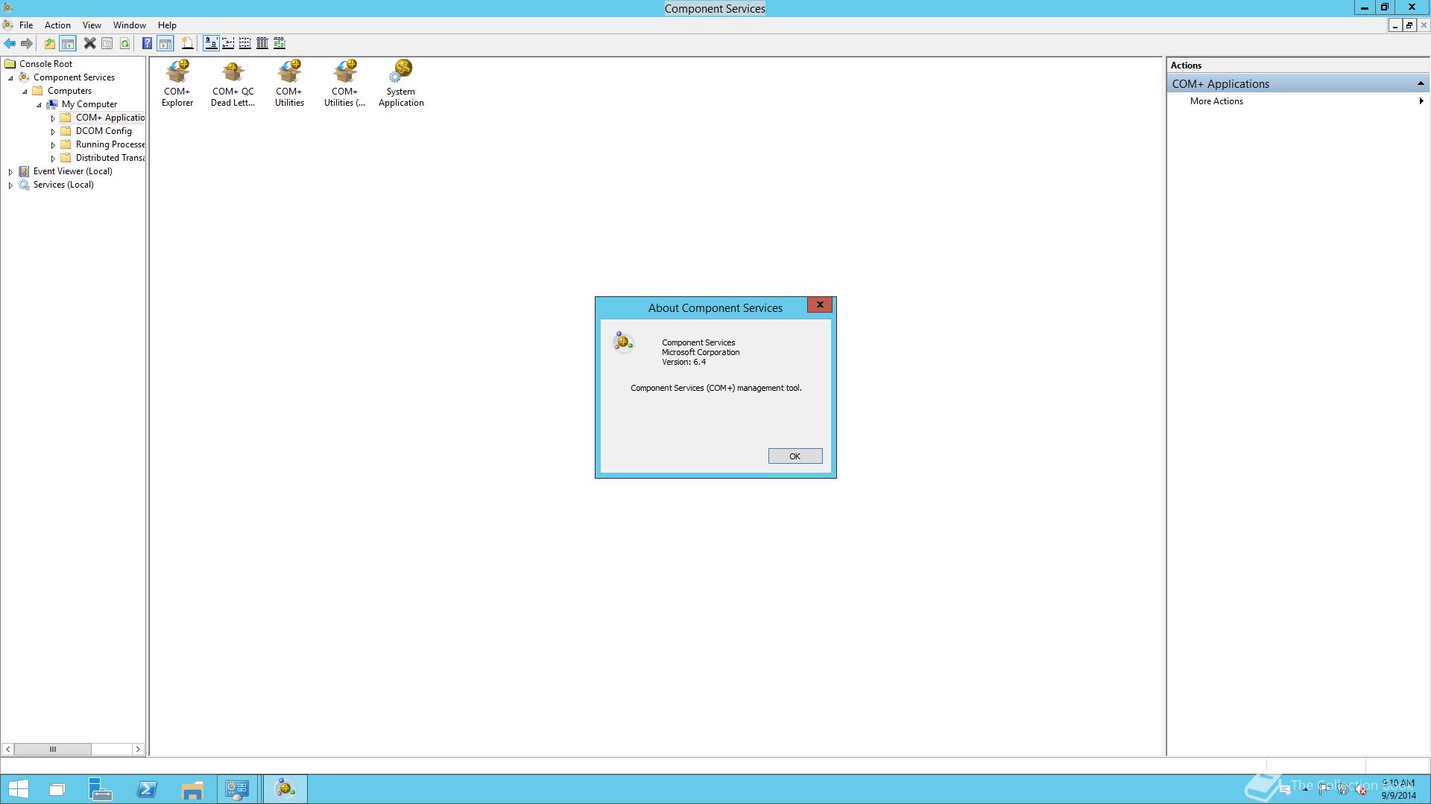Click the blue Help question mark icon
Image resolution: width=1431 pixels, height=804 pixels.
148,43
